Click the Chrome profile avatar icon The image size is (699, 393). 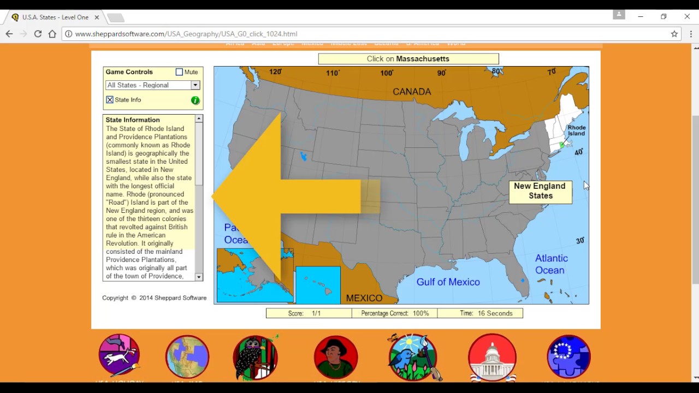click(619, 15)
